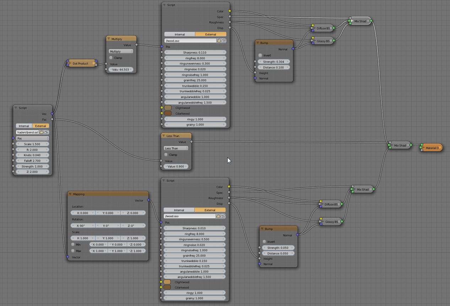Select the Material Output node

coord(431,148)
